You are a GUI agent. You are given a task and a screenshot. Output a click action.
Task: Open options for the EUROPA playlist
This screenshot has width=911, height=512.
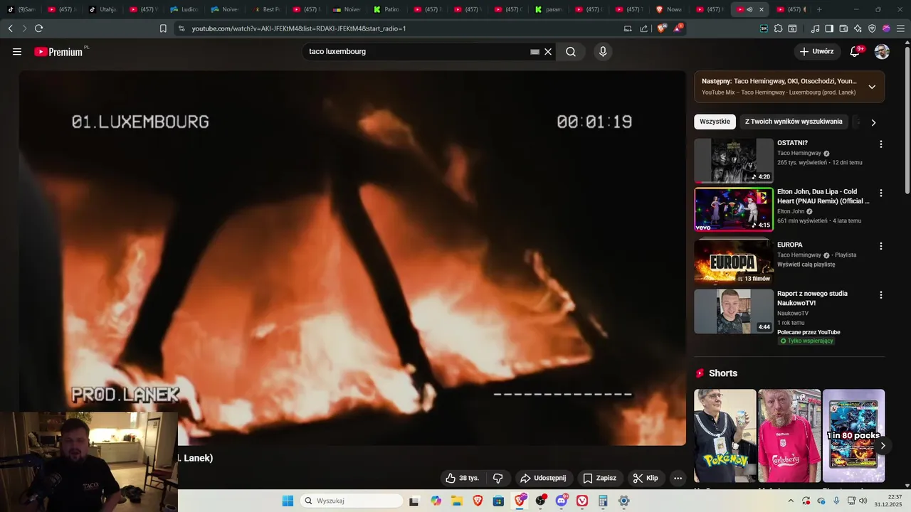point(881,246)
